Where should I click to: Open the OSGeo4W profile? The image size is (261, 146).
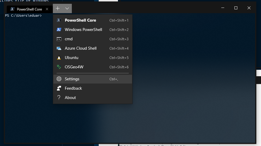pyautogui.click(x=93, y=67)
